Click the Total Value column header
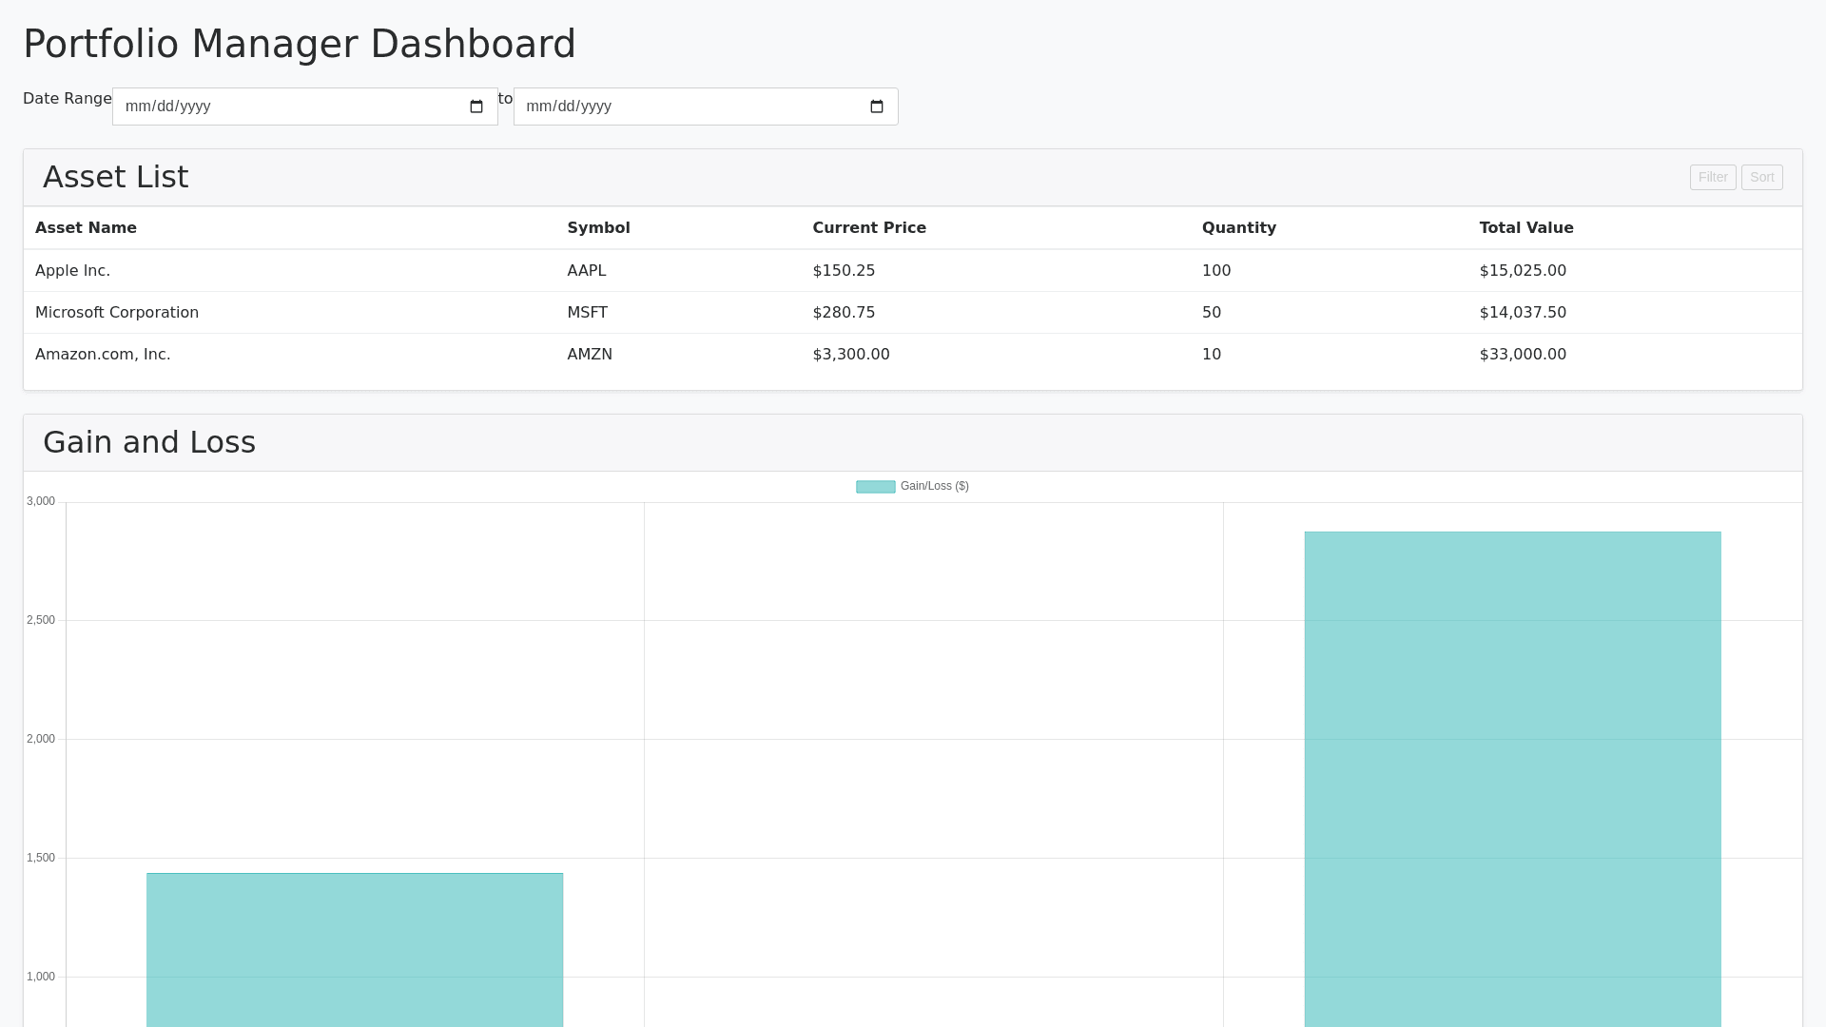1826x1027 pixels. pyautogui.click(x=1525, y=228)
